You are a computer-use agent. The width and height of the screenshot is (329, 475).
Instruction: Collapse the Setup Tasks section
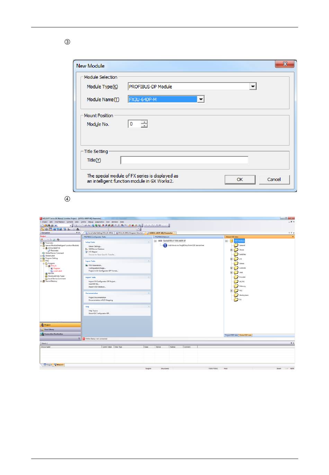click(149, 242)
